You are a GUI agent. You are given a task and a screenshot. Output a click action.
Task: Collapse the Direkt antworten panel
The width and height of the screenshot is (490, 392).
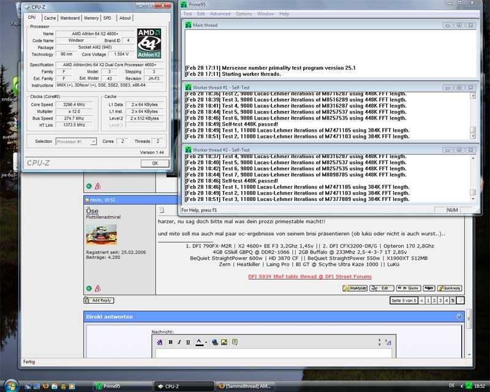459,316
